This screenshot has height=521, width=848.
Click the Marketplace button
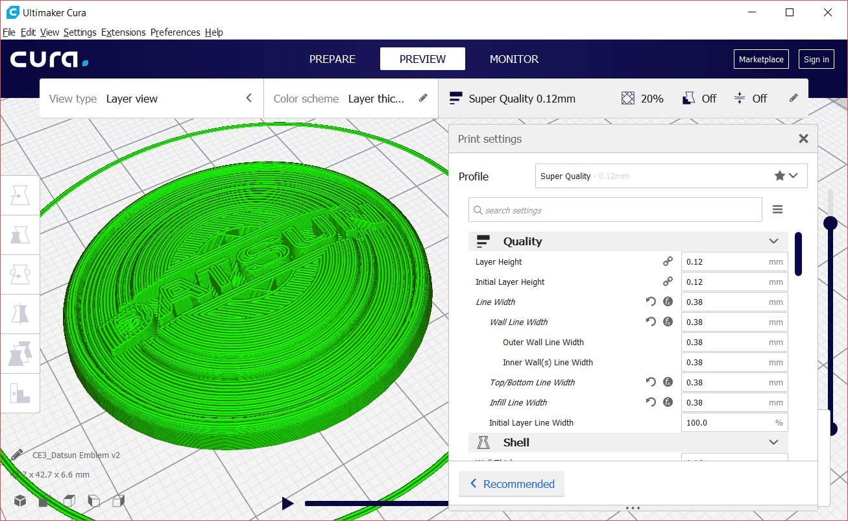tap(761, 59)
